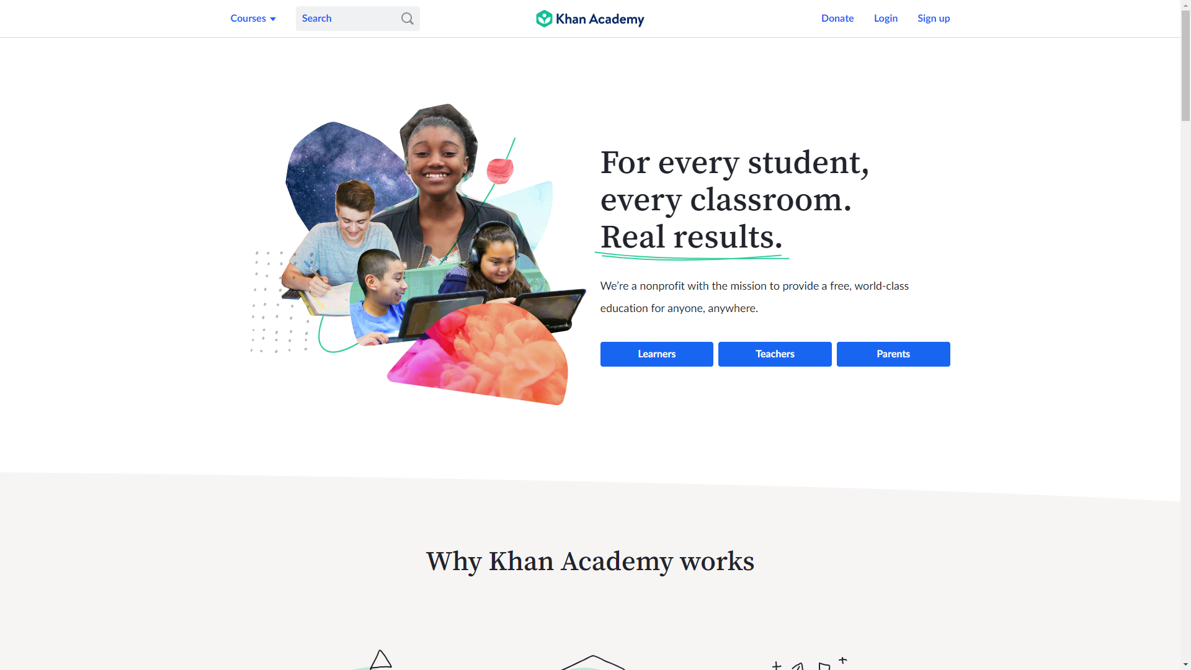The image size is (1191, 670).
Task: Go to the Login page
Action: pyautogui.click(x=886, y=19)
